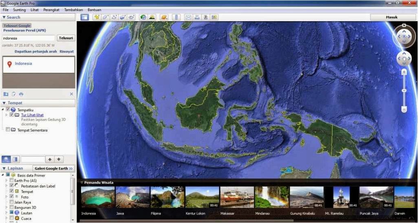Screen dimensions: 418x223
Task: Click the save image toolbar icon
Action: click(x=206, y=18)
